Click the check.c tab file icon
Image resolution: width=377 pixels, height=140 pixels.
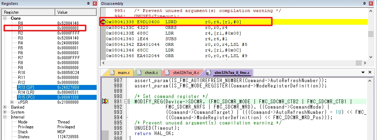(x=139, y=73)
